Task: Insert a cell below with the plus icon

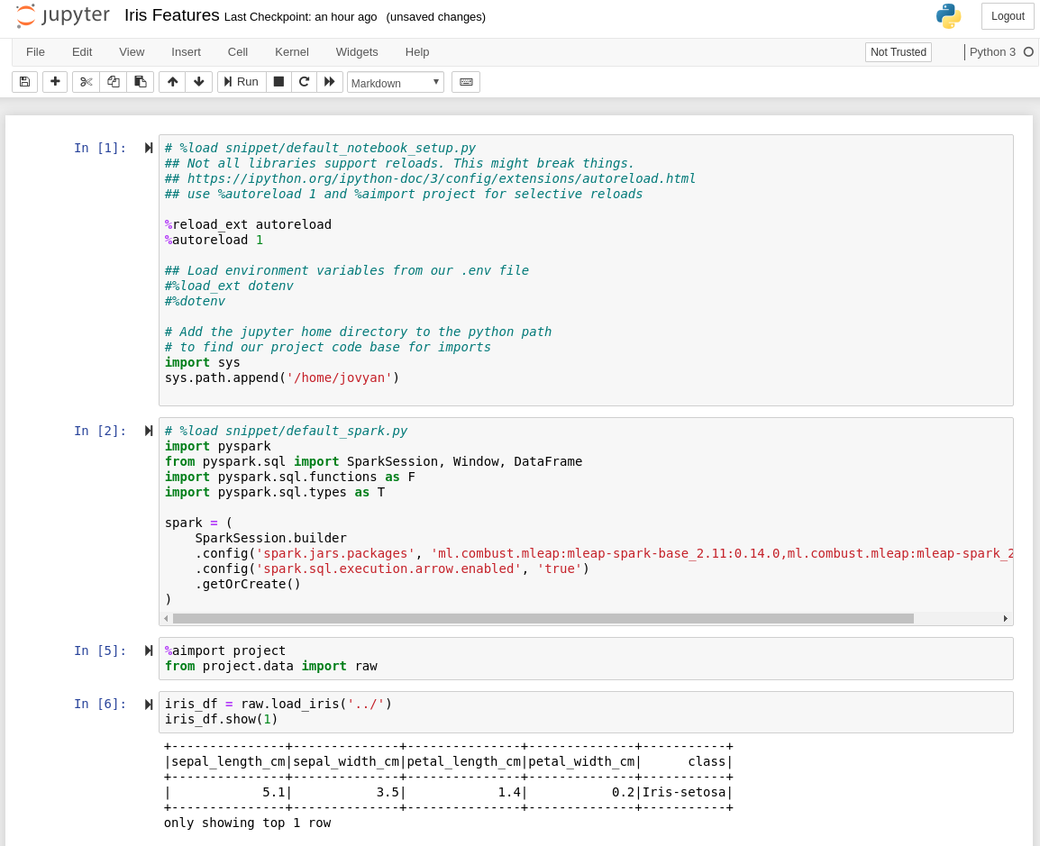Action: (55, 82)
